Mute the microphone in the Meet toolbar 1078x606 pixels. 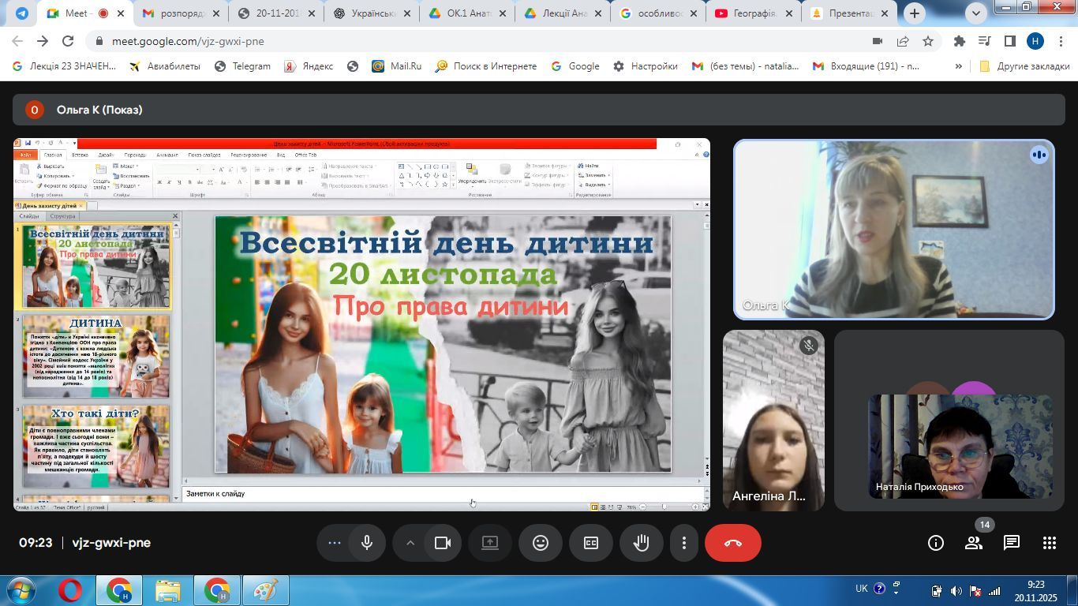pyautogui.click(x=367, y=543)
